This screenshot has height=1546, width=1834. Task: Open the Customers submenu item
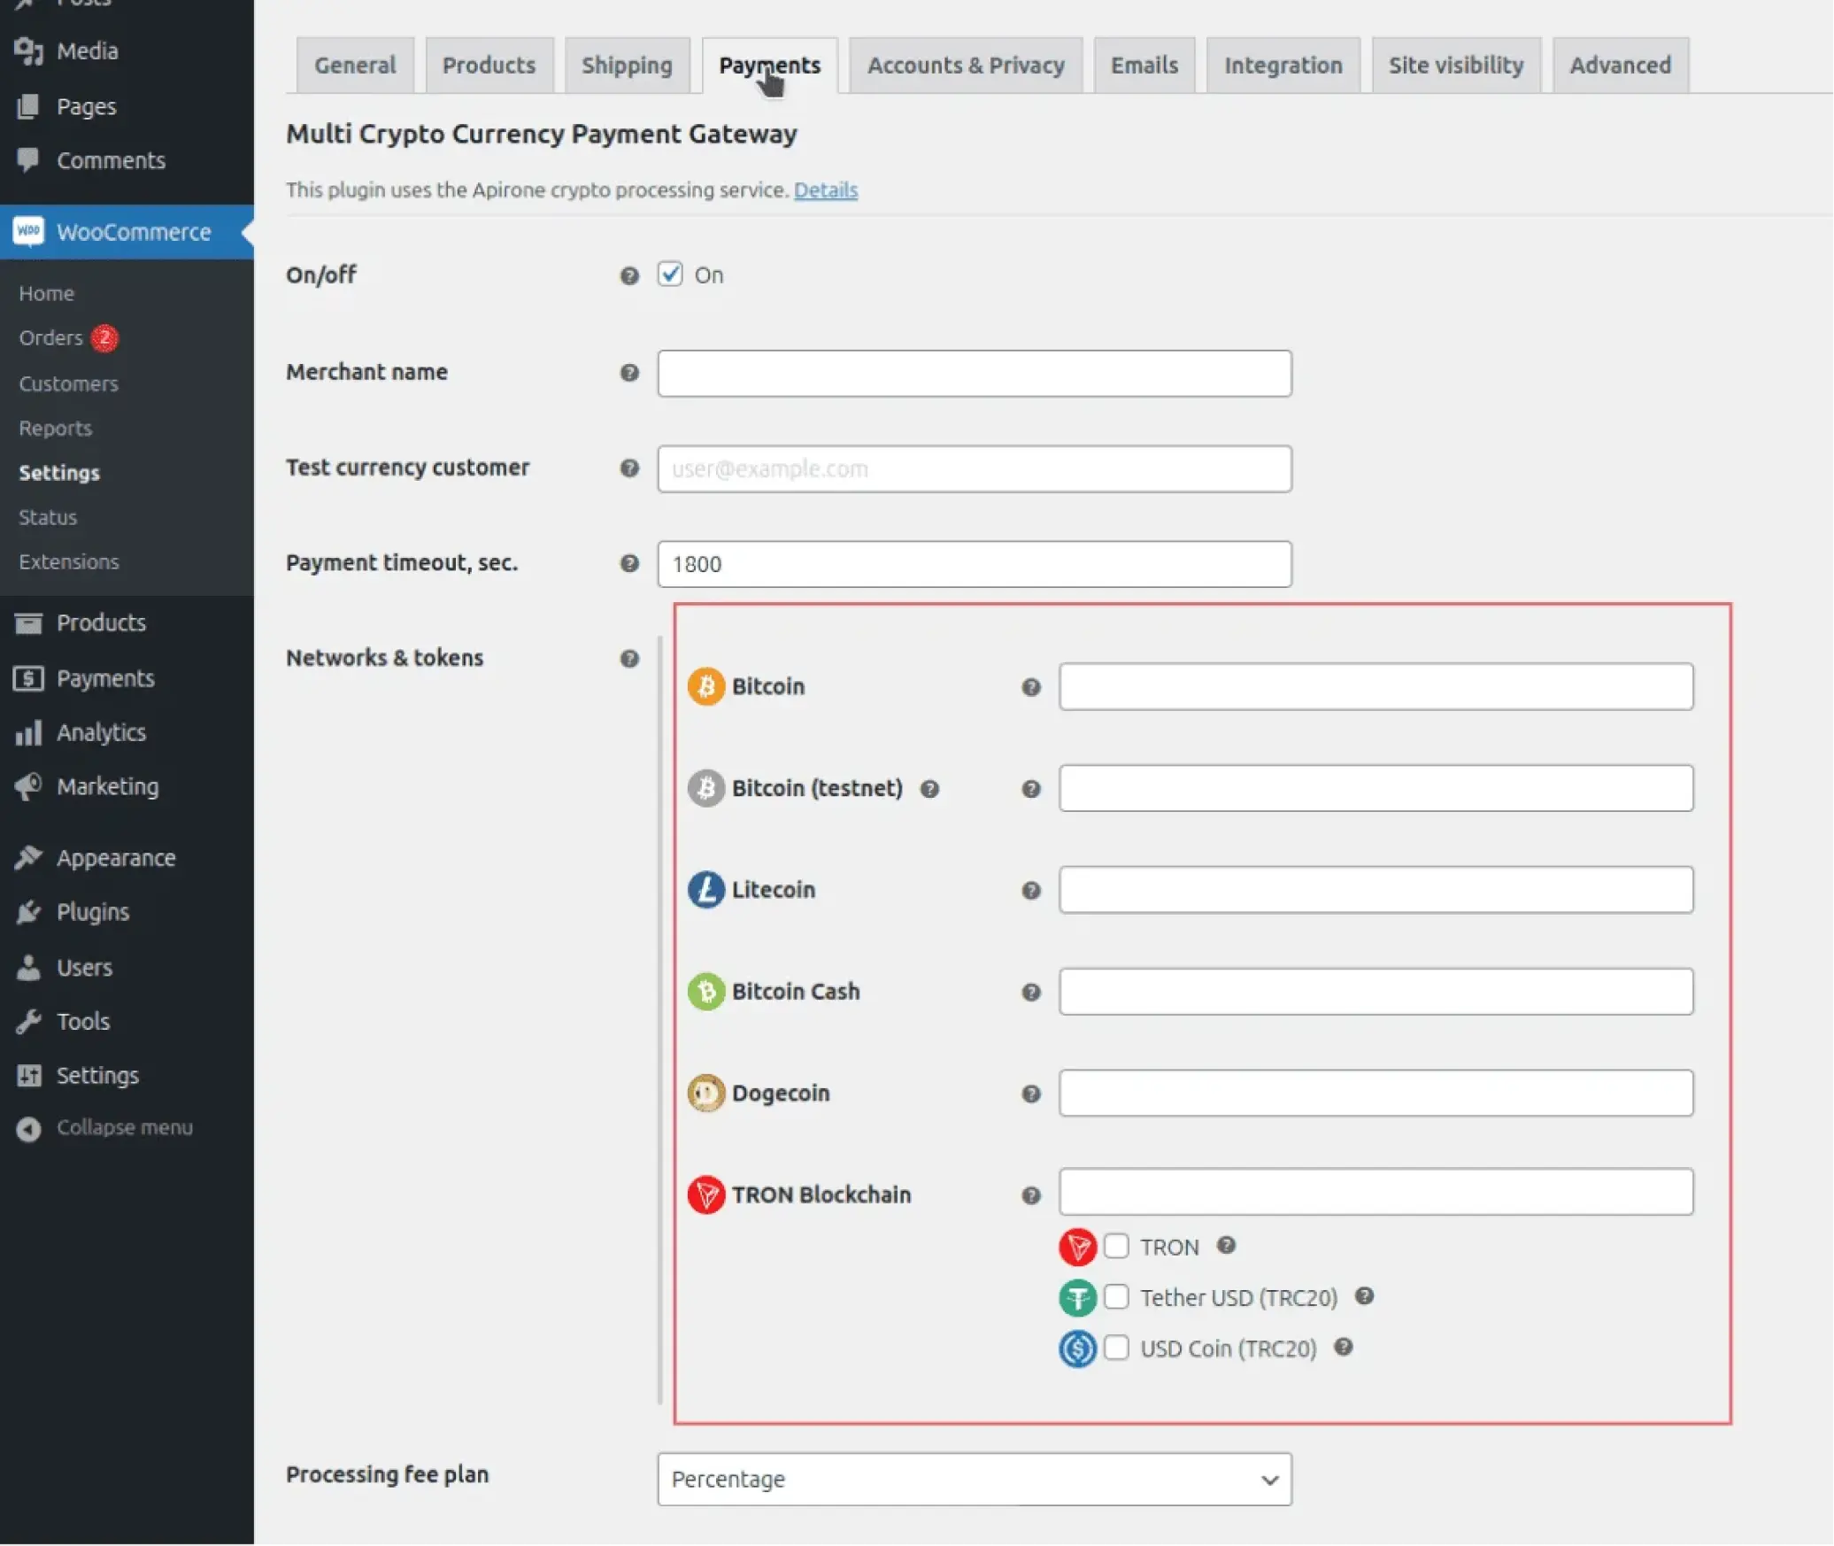[69, 384]
